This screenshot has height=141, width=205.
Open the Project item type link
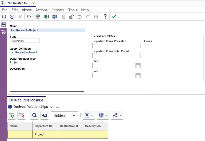coord(14,62)
